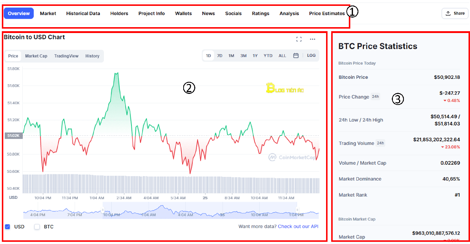The height and width of the screenshot is (244, 470).
Task: Click the CoinMarketCap watermark on the chart
Action: 293,157
